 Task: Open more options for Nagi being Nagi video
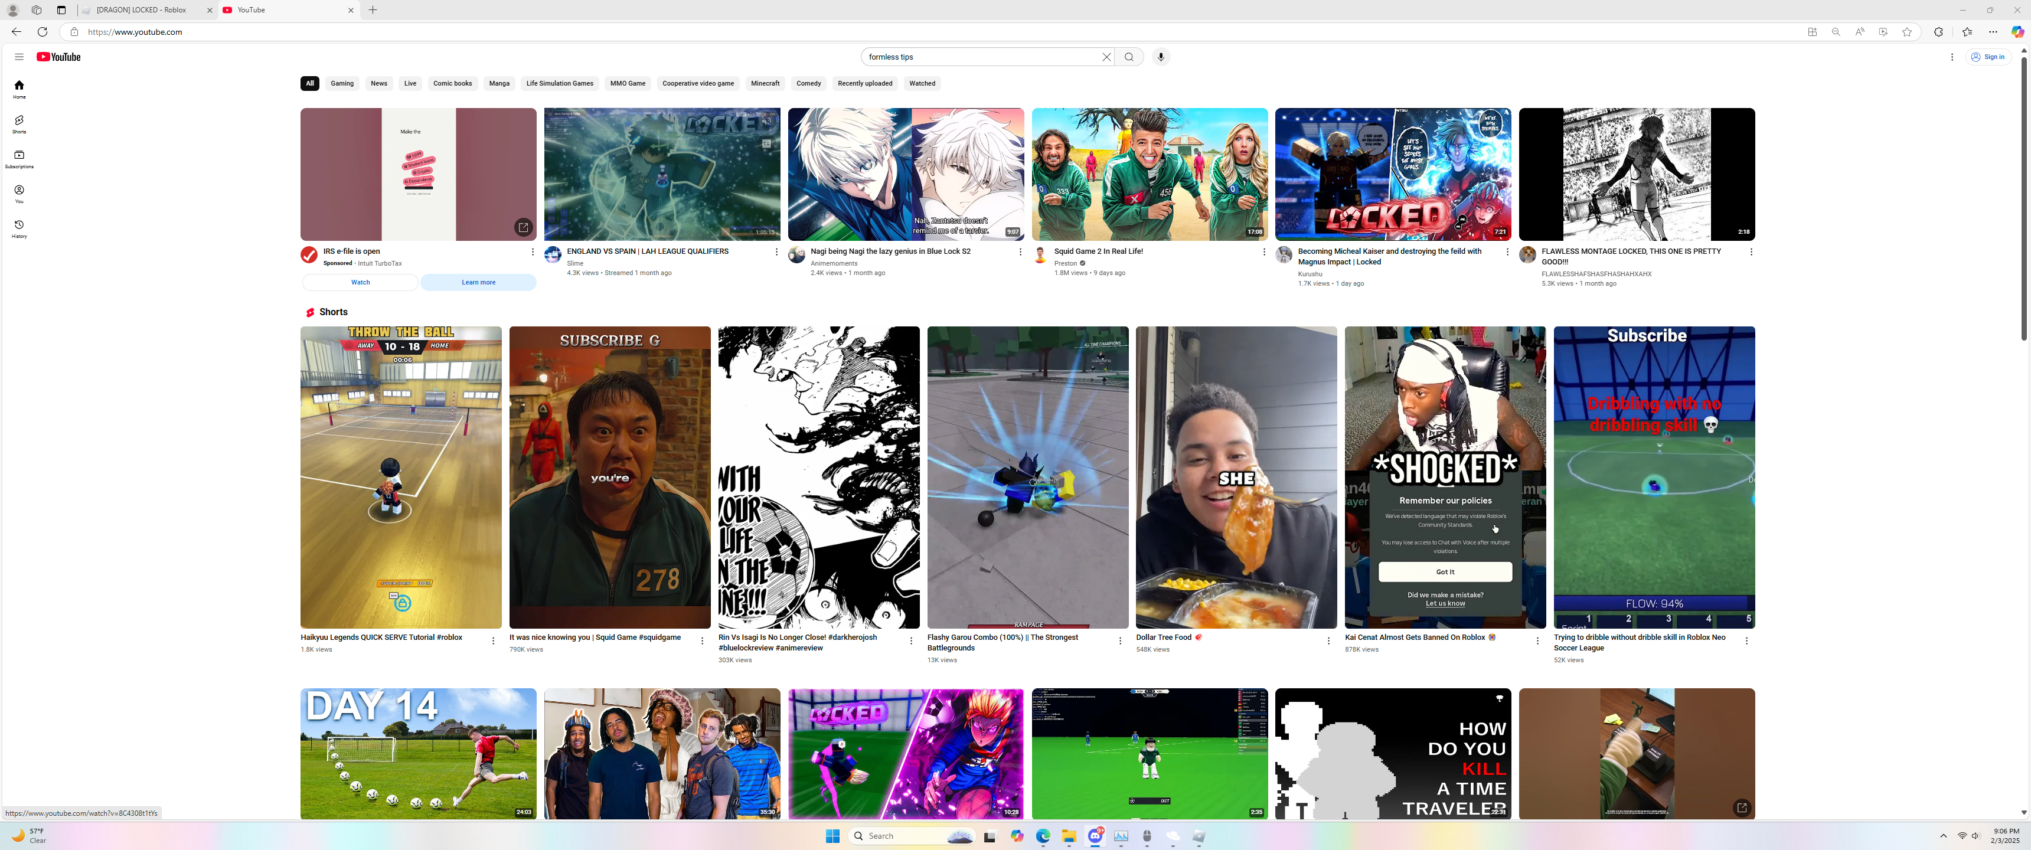coord(1020,251)
